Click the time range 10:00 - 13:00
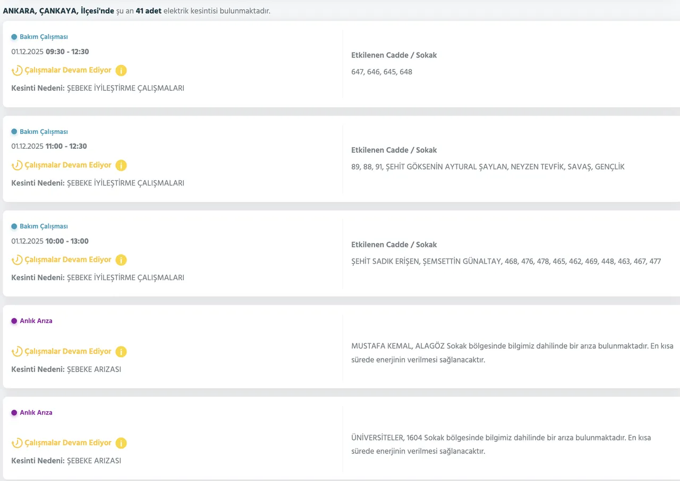680x481 pixels. 67,241
